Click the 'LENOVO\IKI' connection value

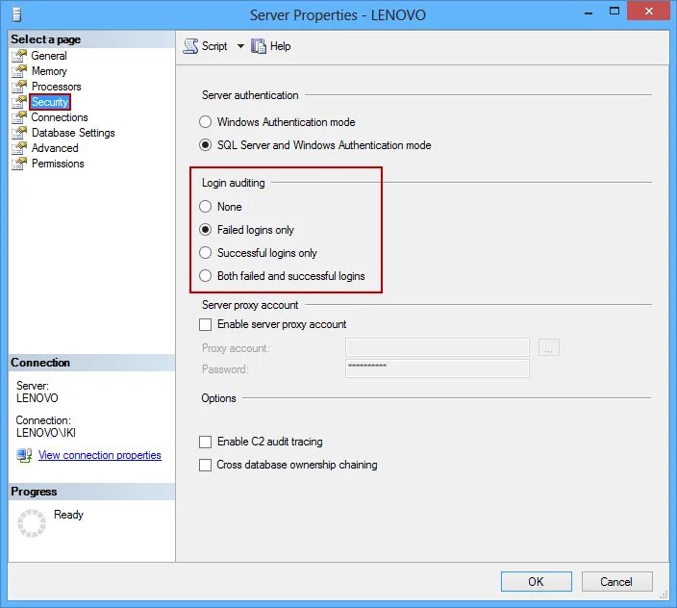(x=46, y=433)
